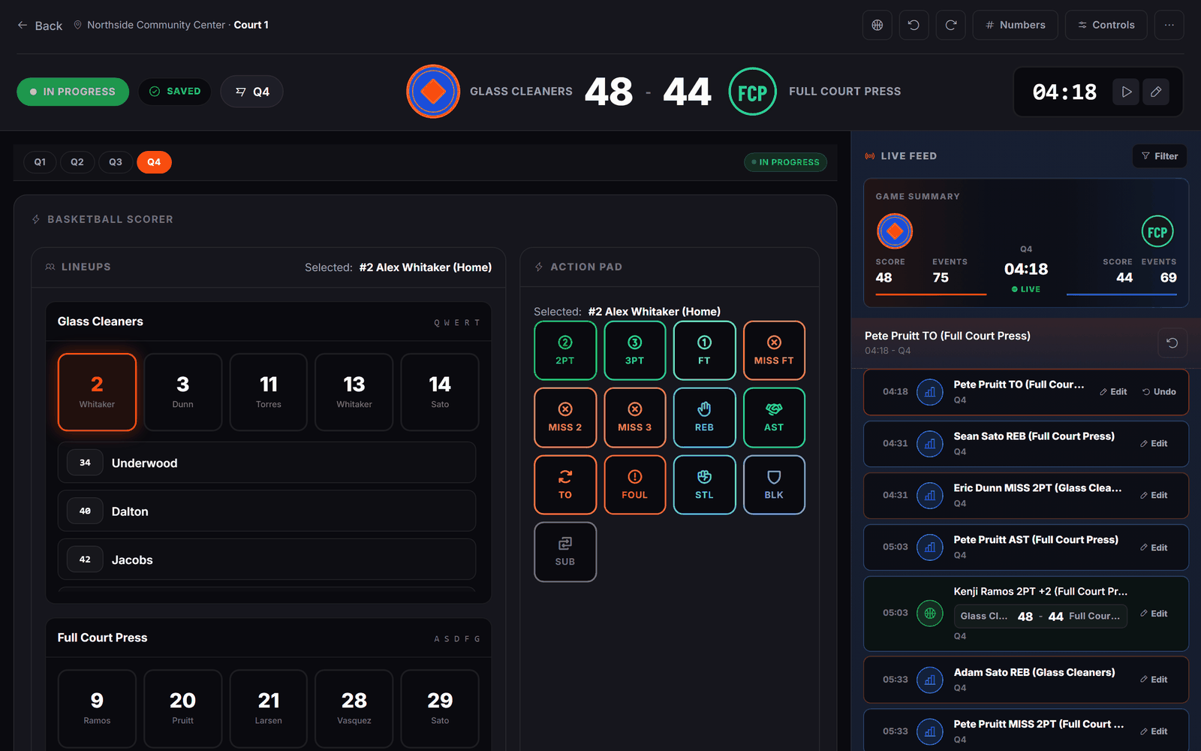Record a block with BLK
1201x751 pixels.
(x=774, y=485)
